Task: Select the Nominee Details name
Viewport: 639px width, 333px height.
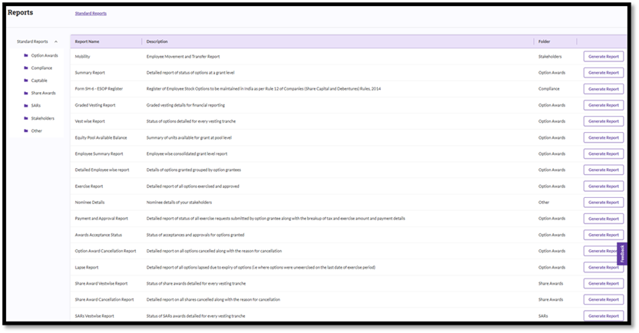Action: (x=90, y=203)
